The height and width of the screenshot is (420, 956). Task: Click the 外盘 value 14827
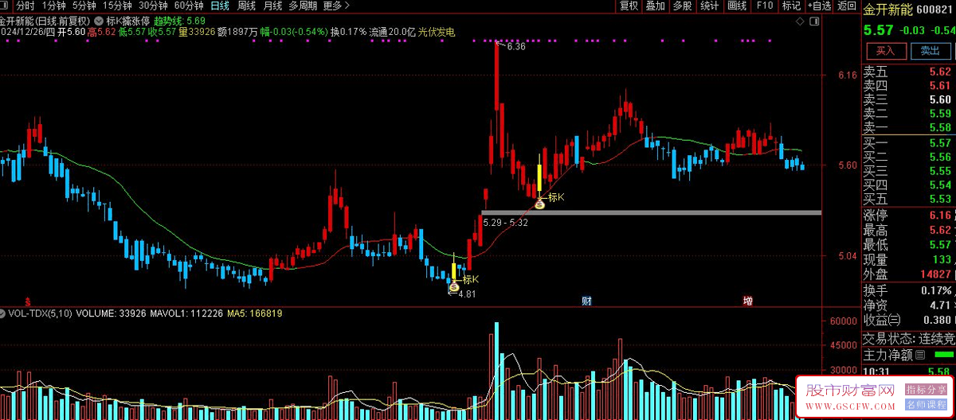(x=934, y=274)
